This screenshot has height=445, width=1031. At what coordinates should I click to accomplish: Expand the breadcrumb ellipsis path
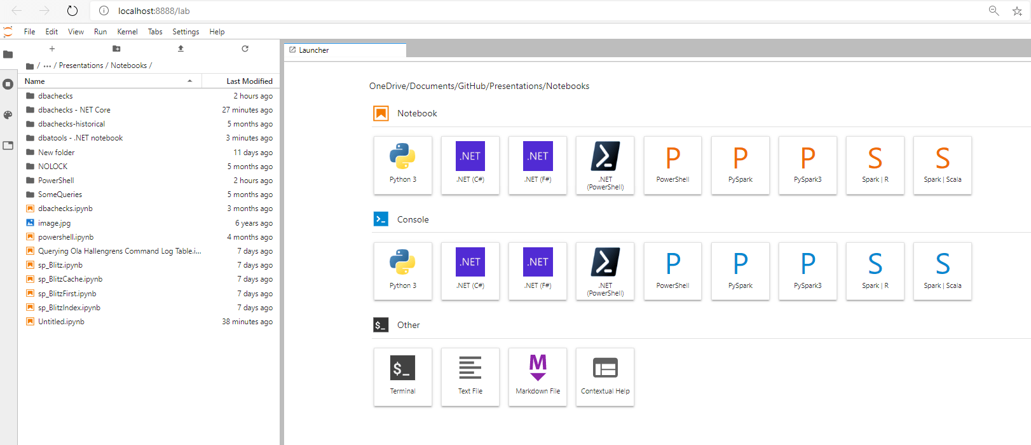pyautogui.click(x=47, y=65)
